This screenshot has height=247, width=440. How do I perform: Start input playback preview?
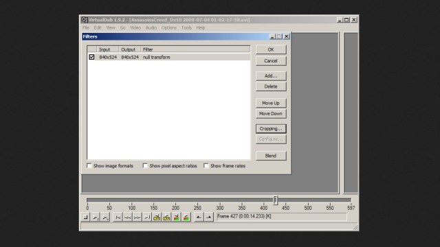point(96,217)
